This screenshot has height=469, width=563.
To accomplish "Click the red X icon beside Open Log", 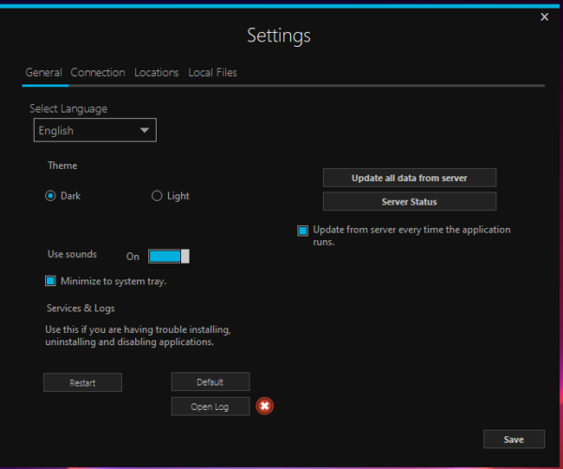I will tap(266, 406).
